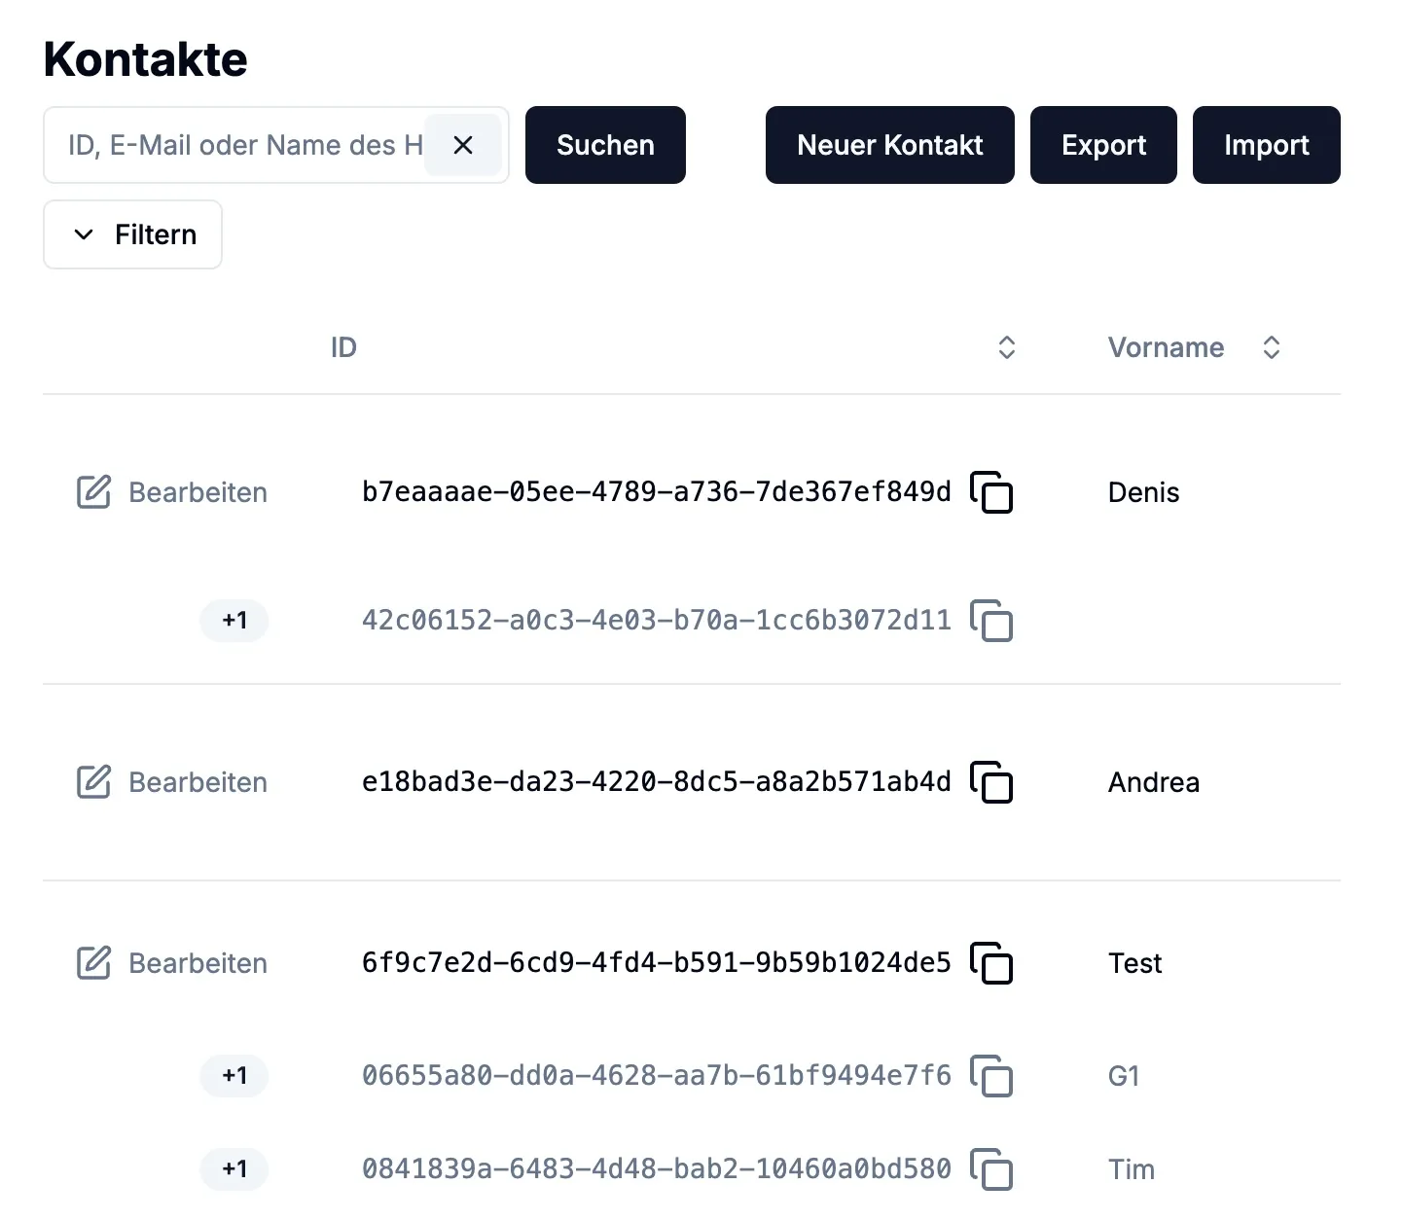The image size is (1403, 1220).
Task: Clear the search field with the X
Action: [464, 144]
